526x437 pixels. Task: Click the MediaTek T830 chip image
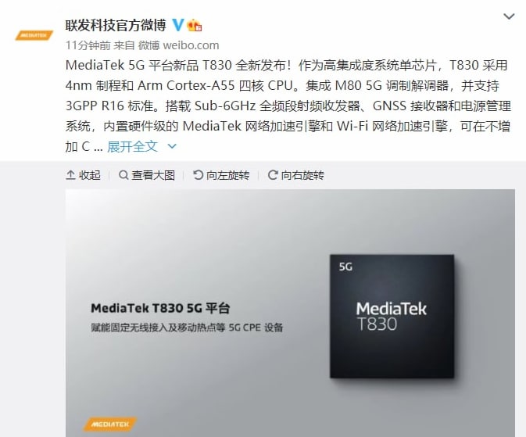pos(392,316)
